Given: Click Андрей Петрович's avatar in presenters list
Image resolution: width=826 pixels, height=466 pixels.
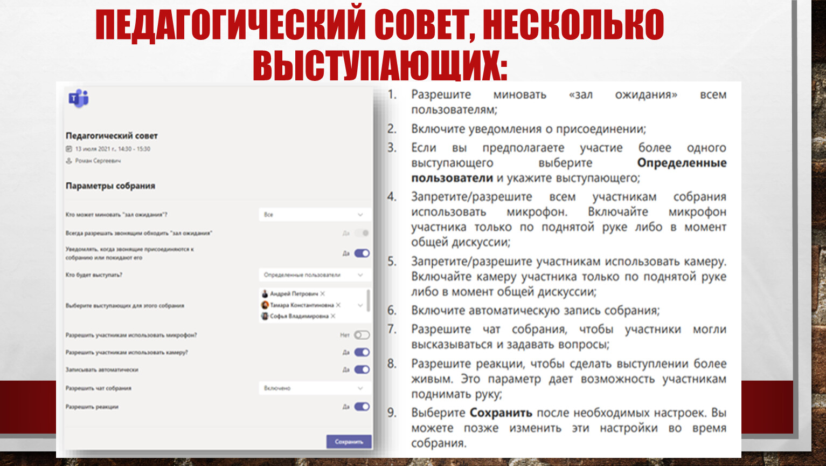Looking at the screenshot, I should tap(265, 294).
